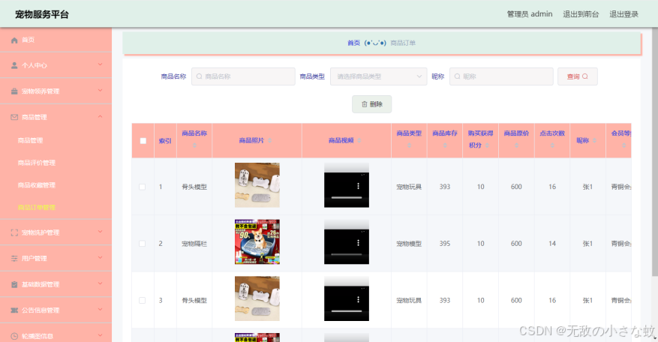Open 商品评价管理 submenu item
Image resolution: width=658 pixels, height=342 pixels.
[37, 163]
